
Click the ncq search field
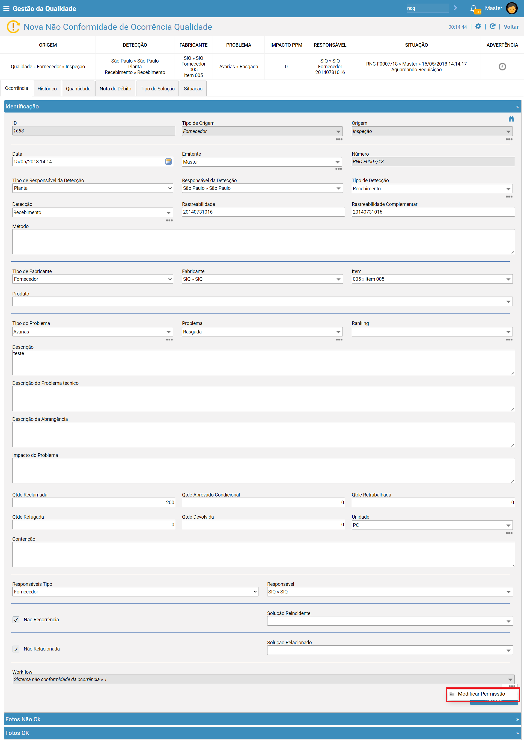click(x=427, y=8)
